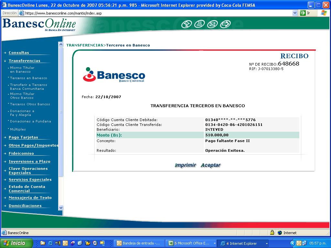This screenshot has width=331, height=248.
Task: Open Mensajería de Texto menu
Action: click(30, 198)
